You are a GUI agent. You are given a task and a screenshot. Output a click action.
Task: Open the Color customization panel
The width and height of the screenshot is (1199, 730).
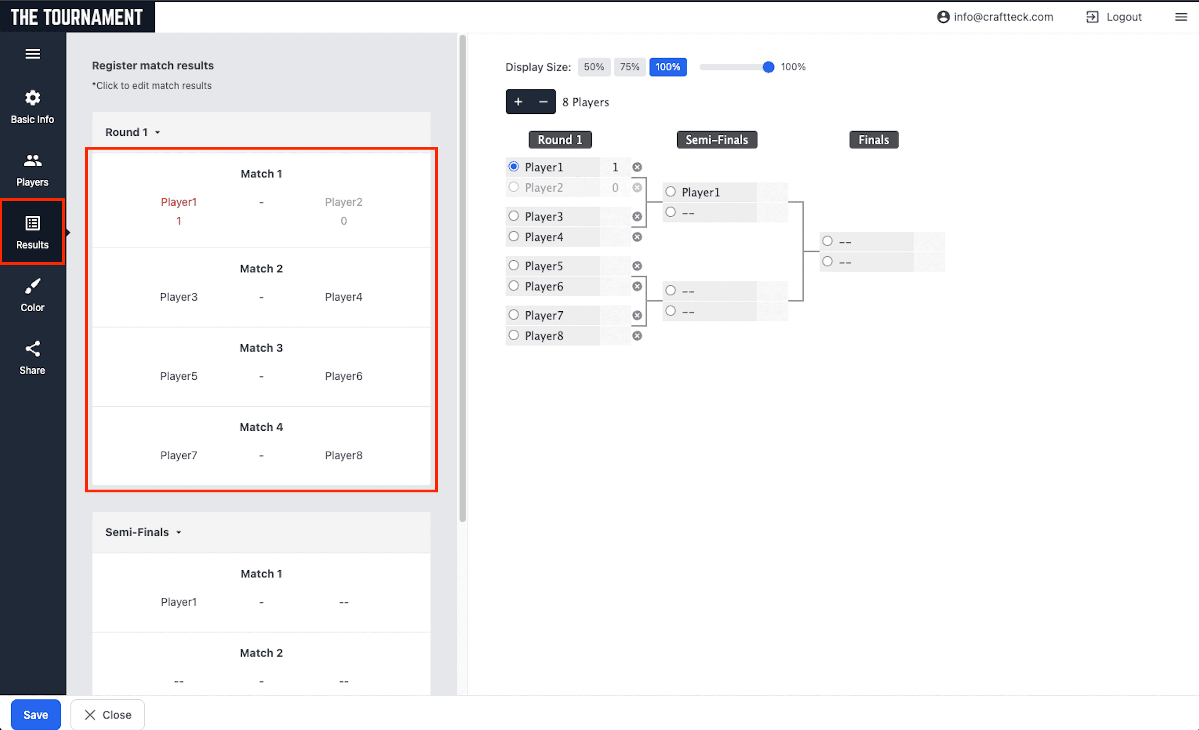click(32, 294)
